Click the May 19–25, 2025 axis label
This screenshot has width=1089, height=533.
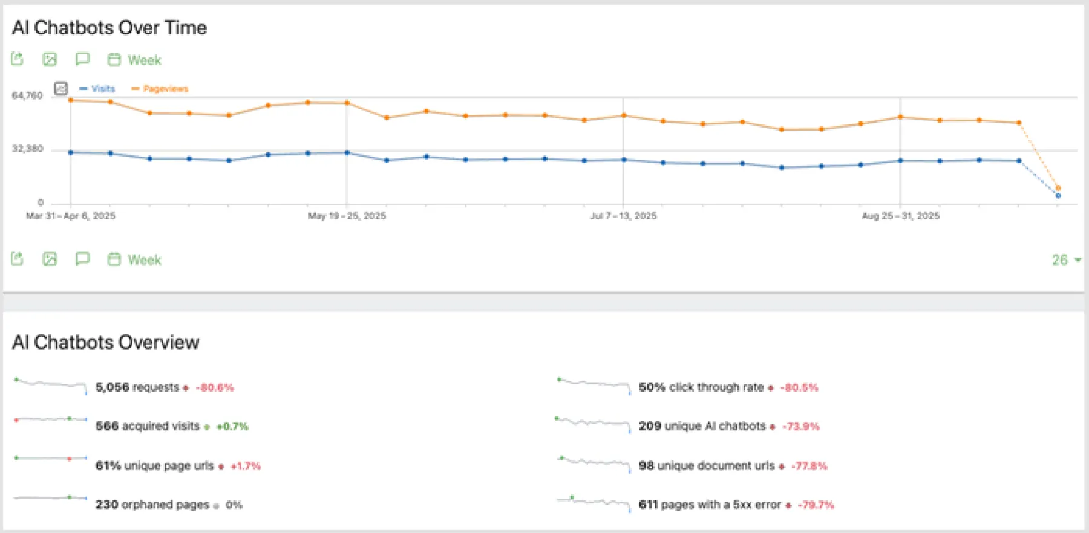coord(347,216)
